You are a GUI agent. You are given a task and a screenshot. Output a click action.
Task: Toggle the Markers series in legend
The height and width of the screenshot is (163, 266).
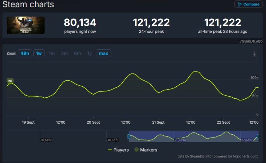coord(146,150)
